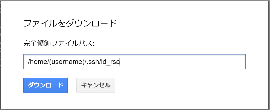Click the blue ダウンロード button
270x110 pixels.
[46, 85]
